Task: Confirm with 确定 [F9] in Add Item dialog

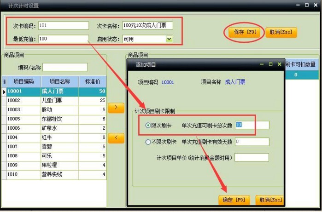Action: 234,200
